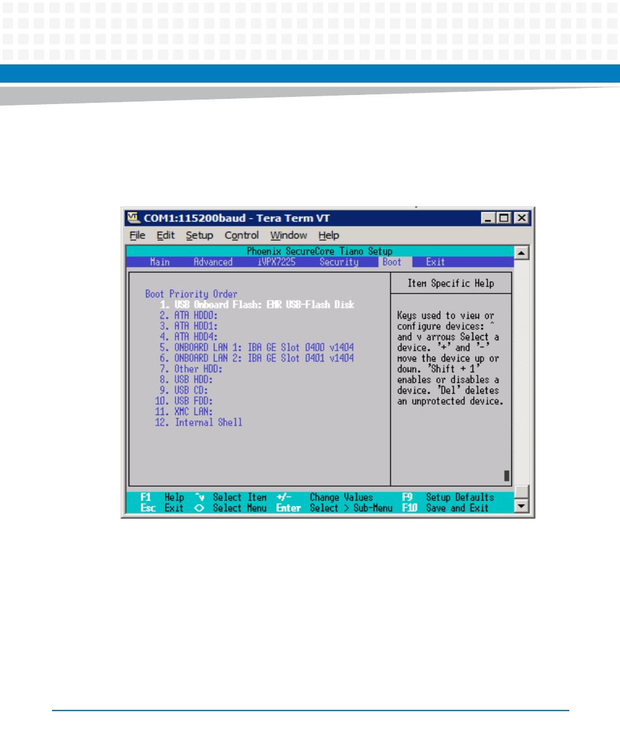Click the Item Specific Help header
This screenshot has height=745, width=620.
coord(451,283)
